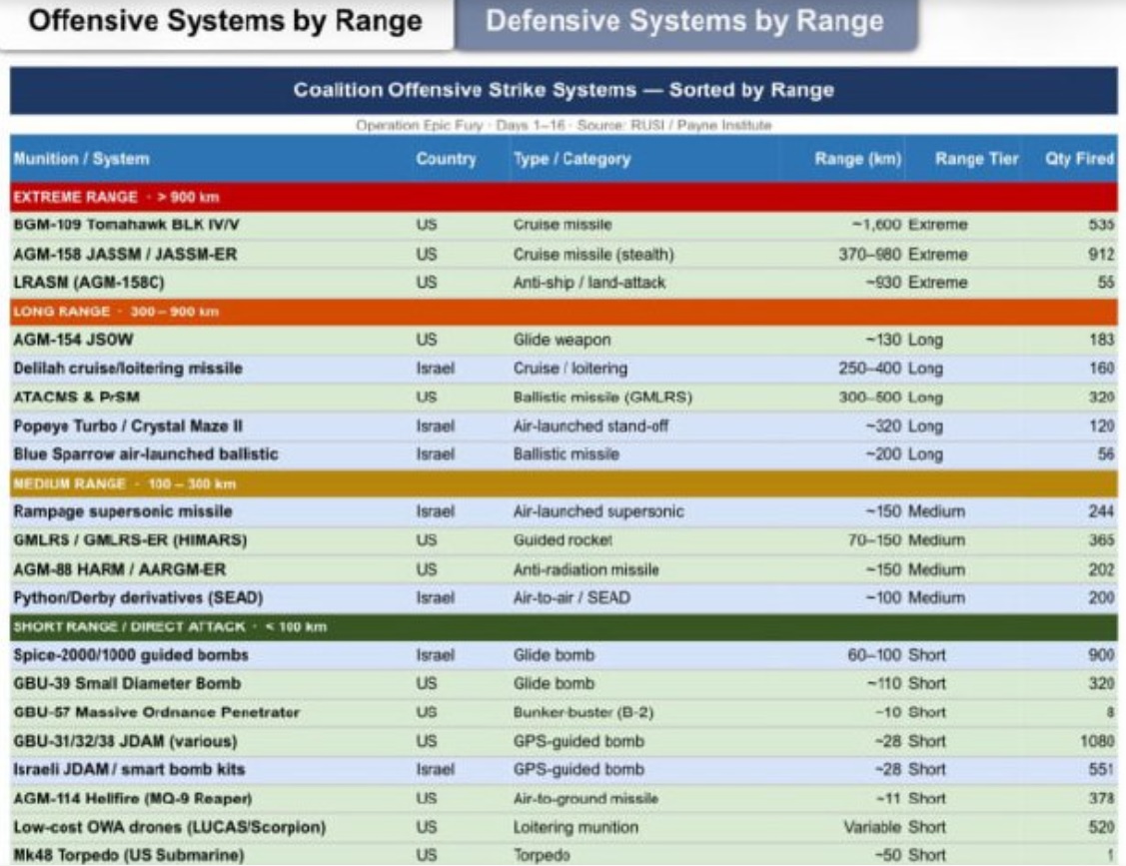Sort by the Qty Fired column header
This screenshot has width=1126, height=866.
[1079, 159]
